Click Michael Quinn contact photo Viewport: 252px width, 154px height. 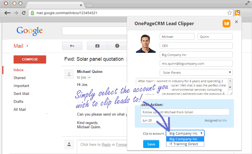[x=146, y=44]
